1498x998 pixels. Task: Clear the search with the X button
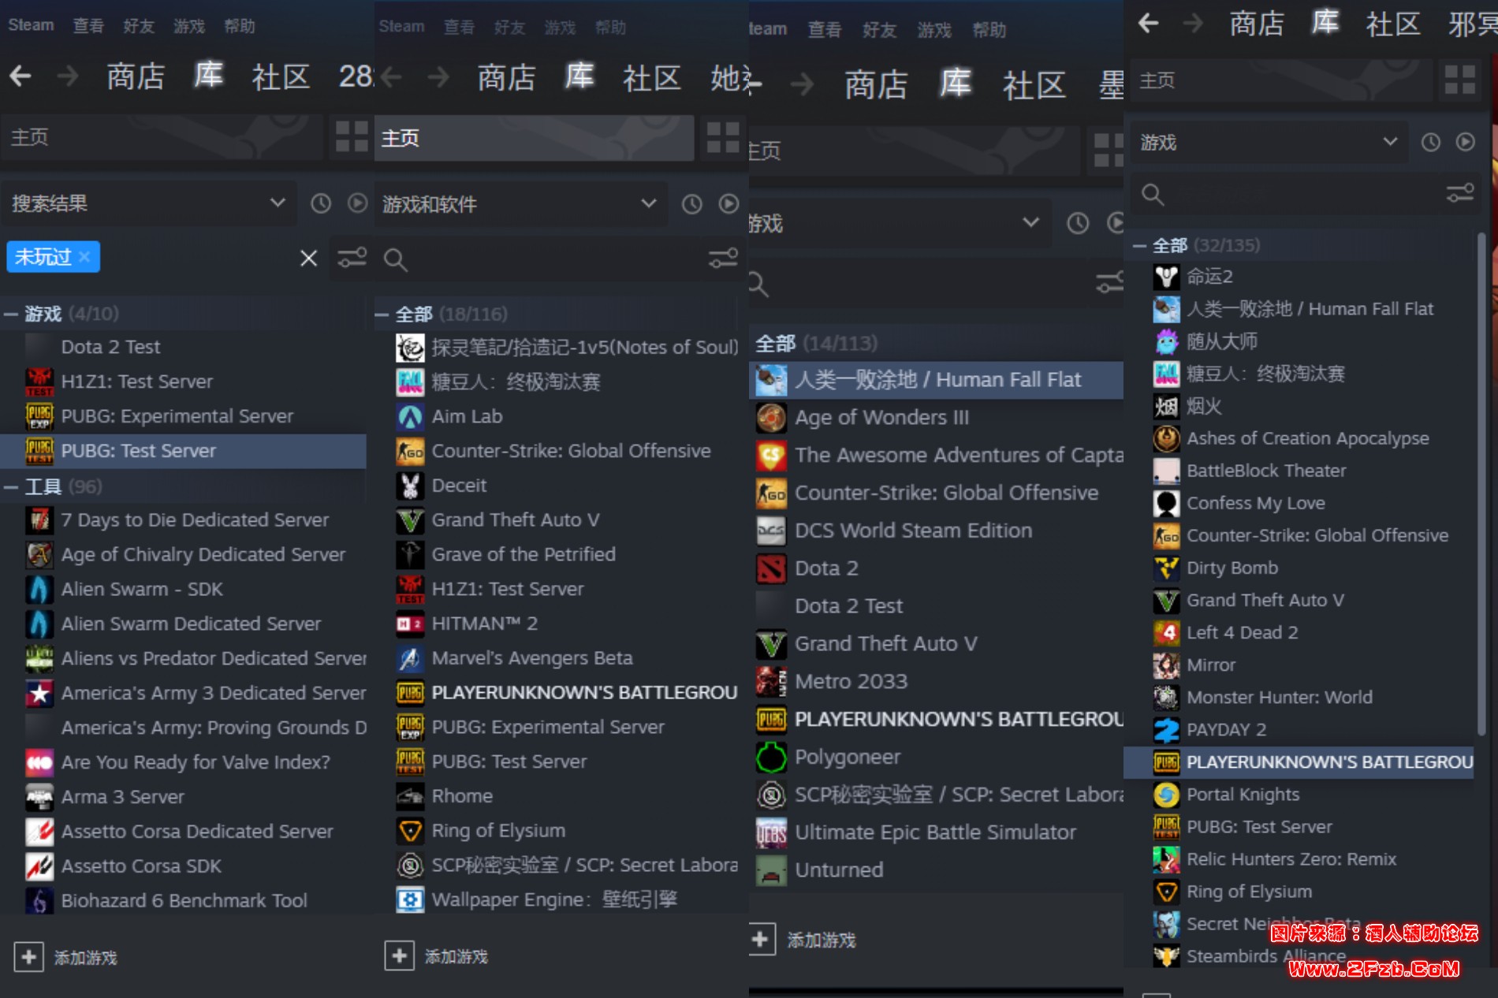(x=308, y=258)
